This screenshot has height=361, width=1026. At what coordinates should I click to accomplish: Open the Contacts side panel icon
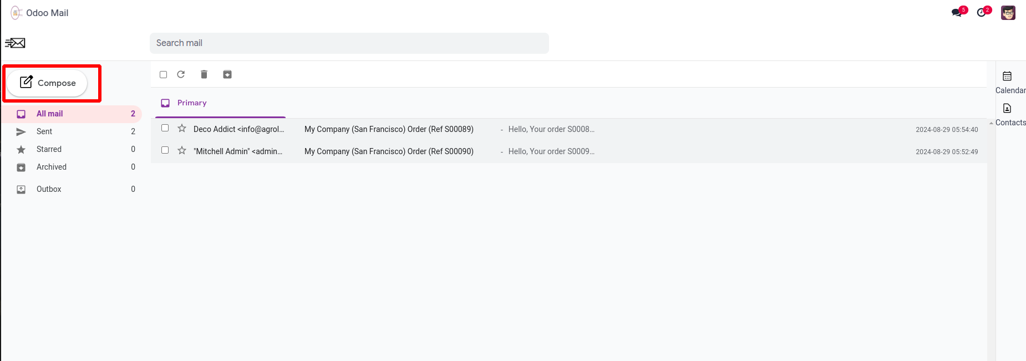pos(1007,108)
